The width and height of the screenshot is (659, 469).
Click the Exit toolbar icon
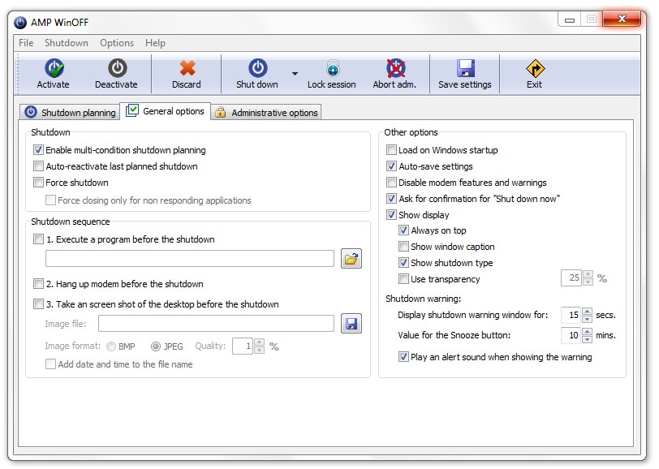coord(535,68)
